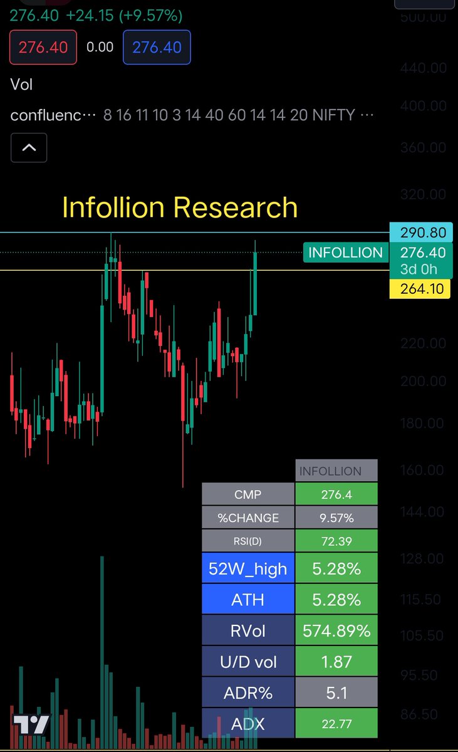Click the ATH row label
Screen dimensions: 458x752
[248, 600]
